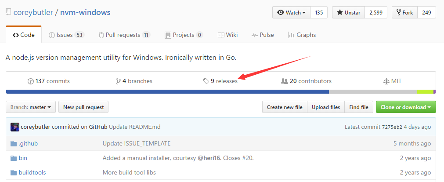
Task: Open the 4 branches link
Action: point(134,81)
